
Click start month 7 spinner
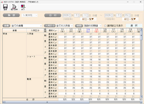77,15
